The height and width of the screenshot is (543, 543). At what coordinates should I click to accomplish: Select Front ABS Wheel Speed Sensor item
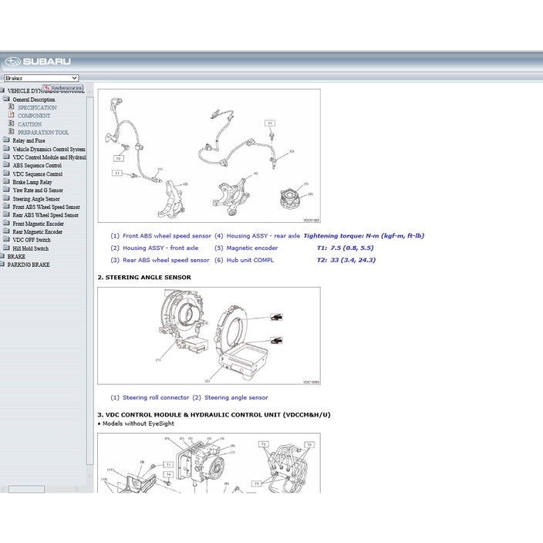pos(46,207)
